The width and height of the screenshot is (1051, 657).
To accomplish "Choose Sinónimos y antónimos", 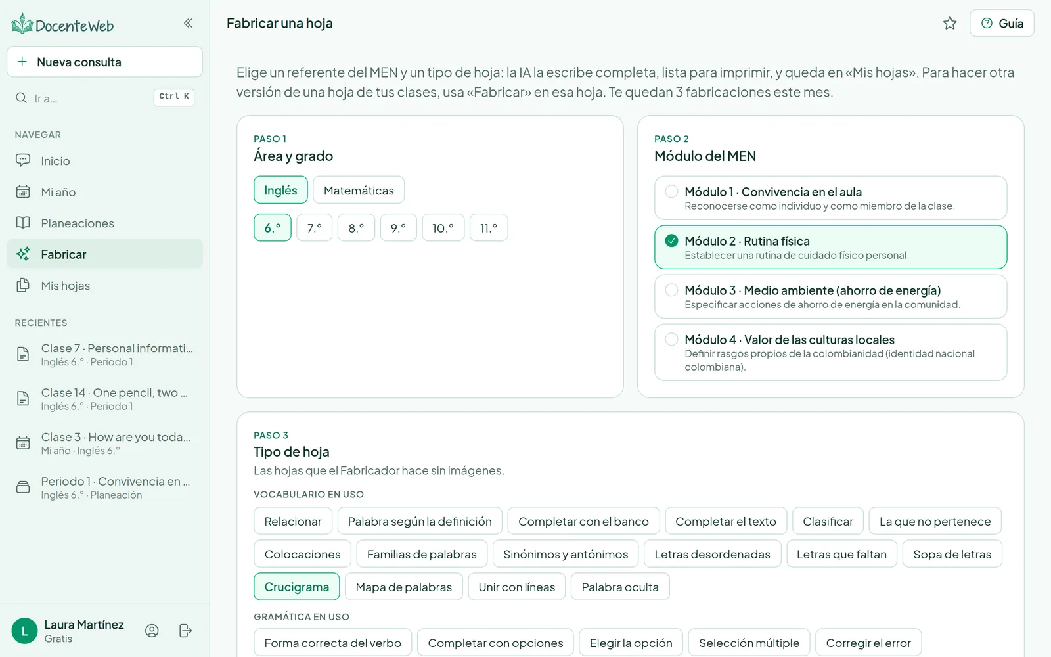I will click(x=566, y=554).
